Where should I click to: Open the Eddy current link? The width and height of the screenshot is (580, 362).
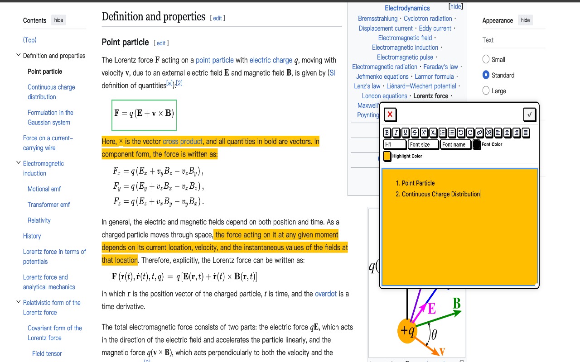point(435,28)
